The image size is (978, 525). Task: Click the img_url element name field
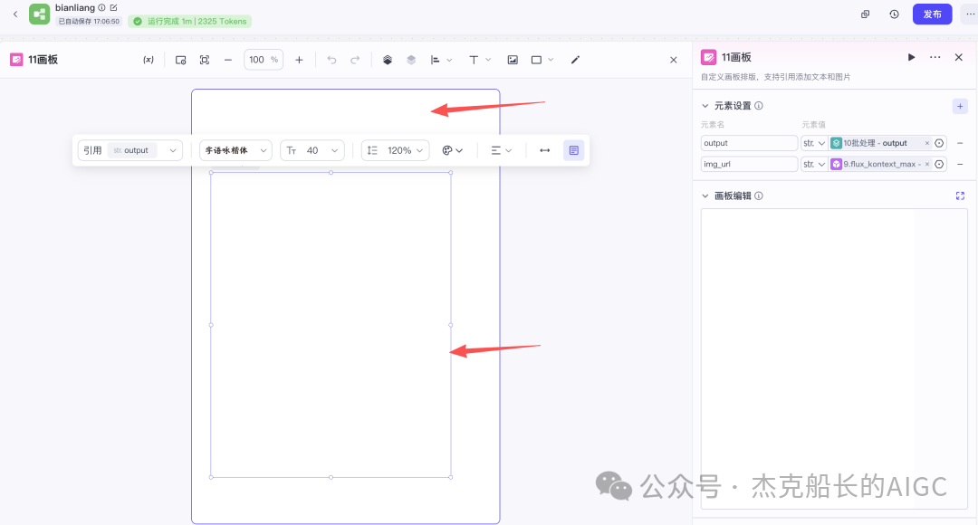(749, 164)
